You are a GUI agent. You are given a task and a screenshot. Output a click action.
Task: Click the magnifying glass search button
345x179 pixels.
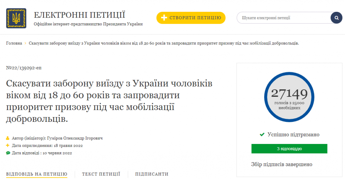coord(336,18)
